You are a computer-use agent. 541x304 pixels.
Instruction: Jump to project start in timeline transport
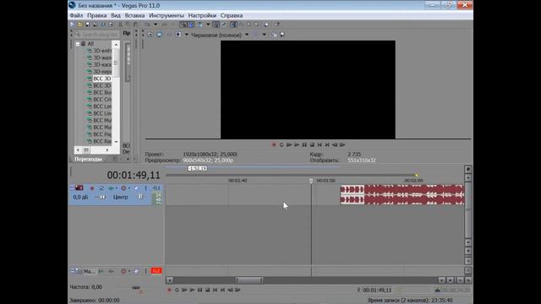pyautogui.click(x=215, y=290)
